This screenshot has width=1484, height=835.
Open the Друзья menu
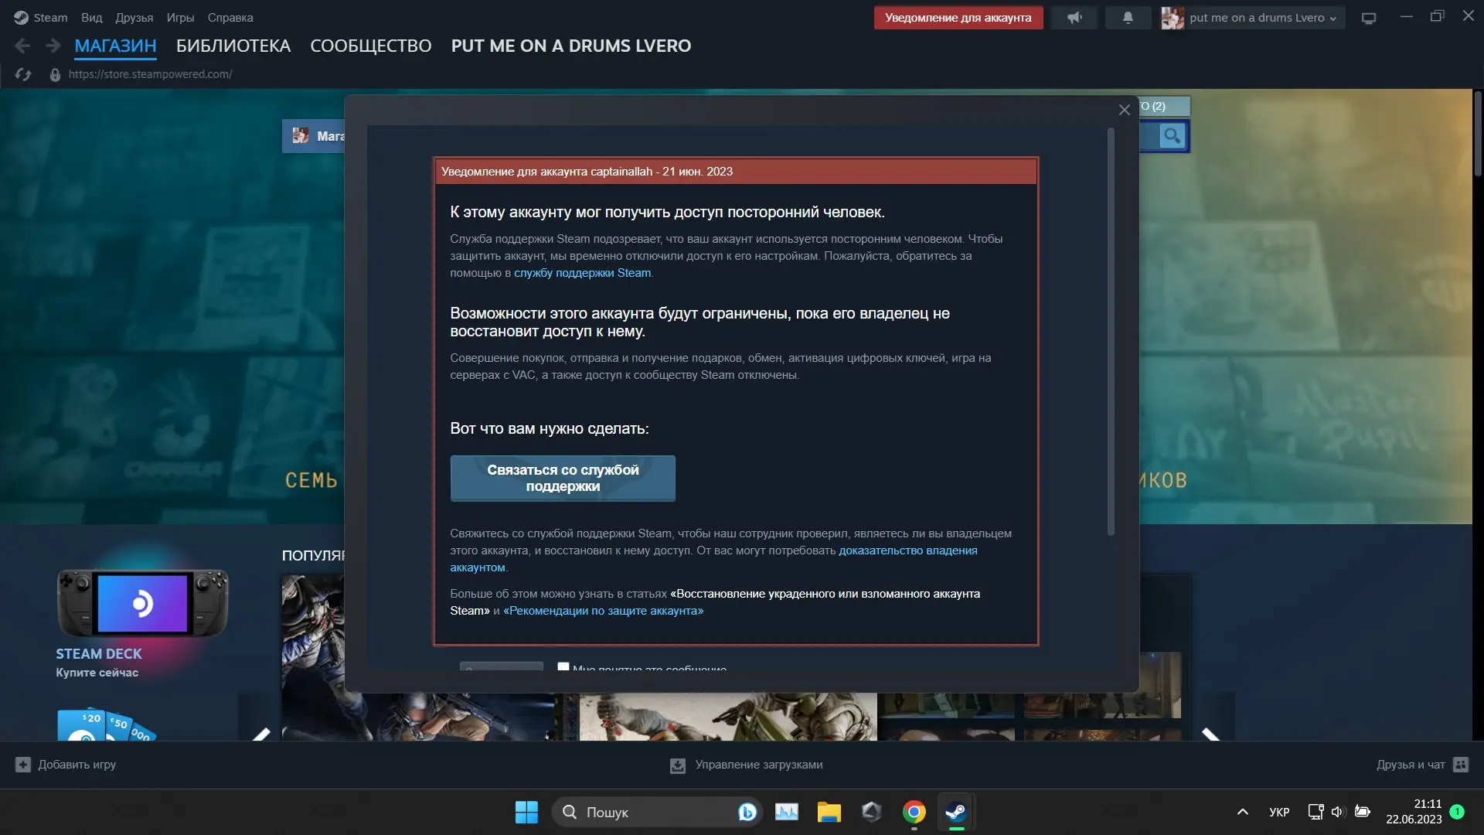pos(134,17)
